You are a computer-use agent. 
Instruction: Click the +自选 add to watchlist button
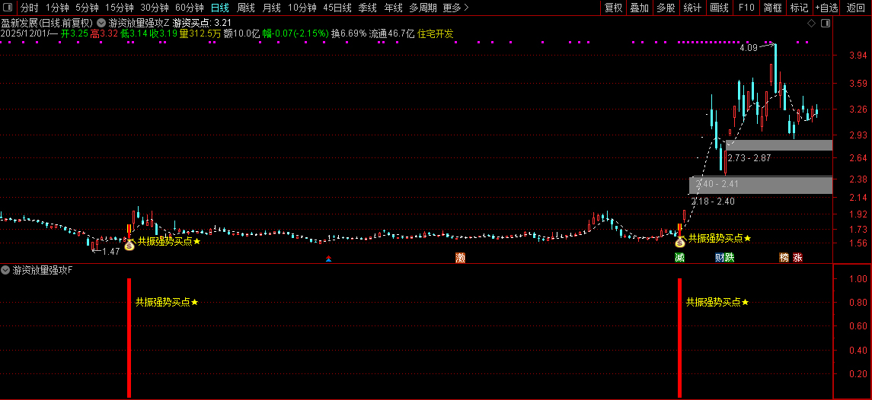(x=826, y=8)
